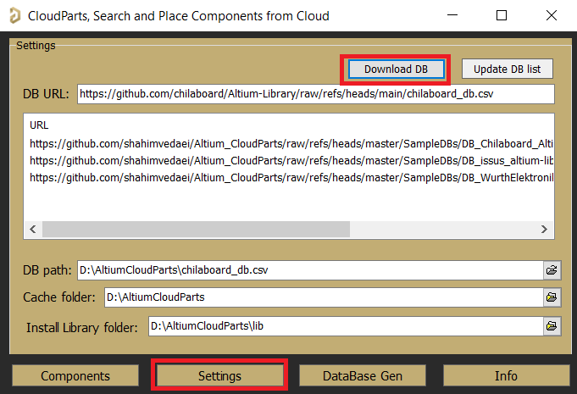This screenshot has height=394, width=577.
Task: Open the DataBase Gen tab
Action: click(x=363, y=376)
